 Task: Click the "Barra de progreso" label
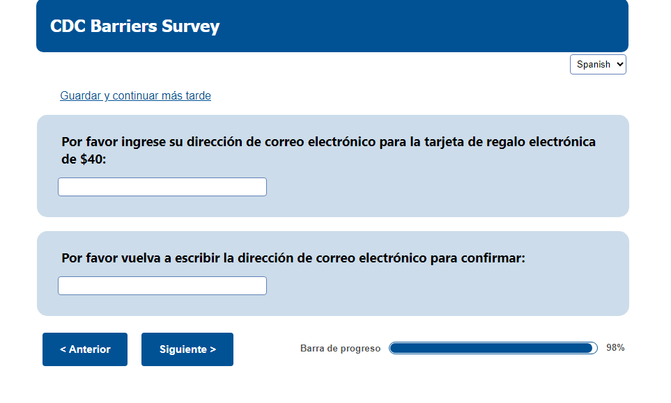click(340, 349)
